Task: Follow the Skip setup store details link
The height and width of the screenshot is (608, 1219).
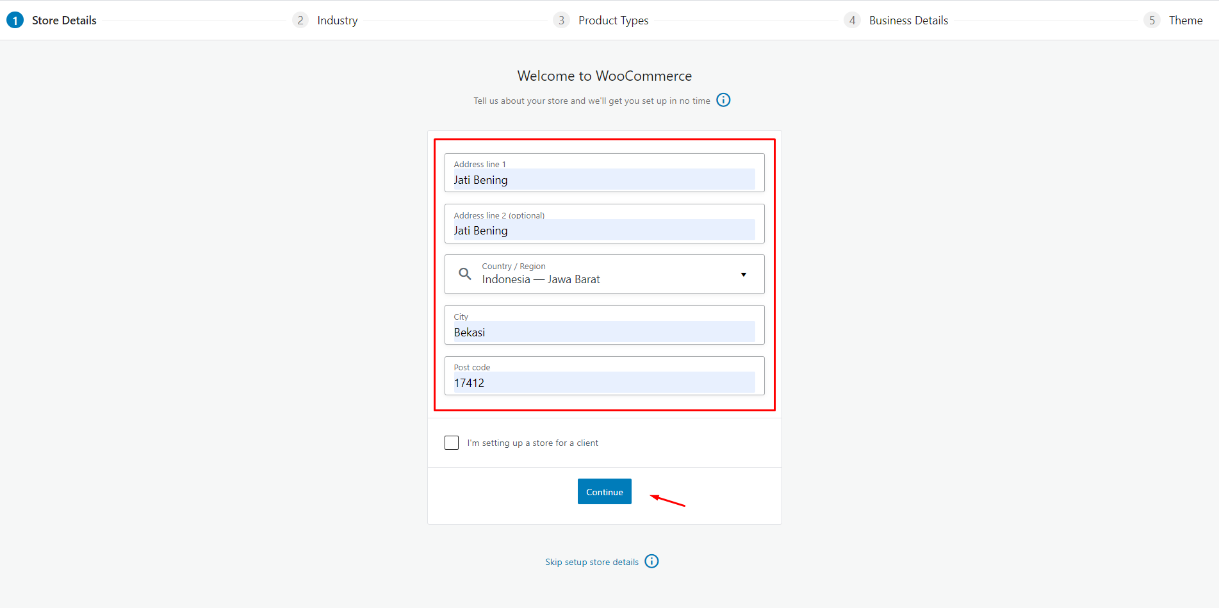Action: (592, 562)
